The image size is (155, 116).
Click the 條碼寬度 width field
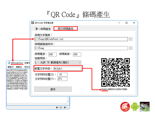(x=52, y=54)
